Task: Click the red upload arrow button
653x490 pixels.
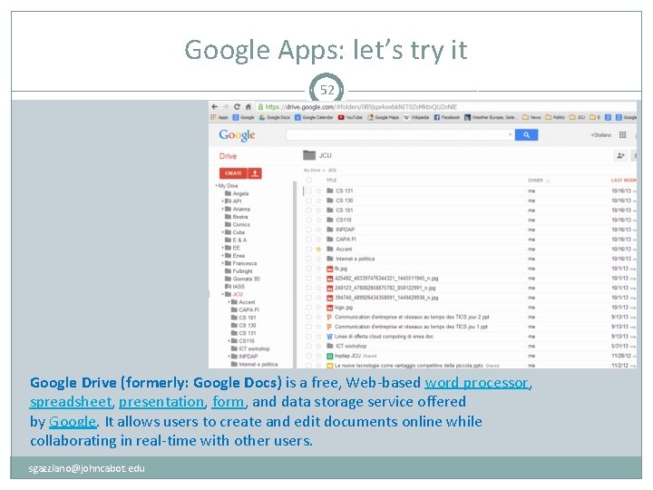Action: [255, 173]
